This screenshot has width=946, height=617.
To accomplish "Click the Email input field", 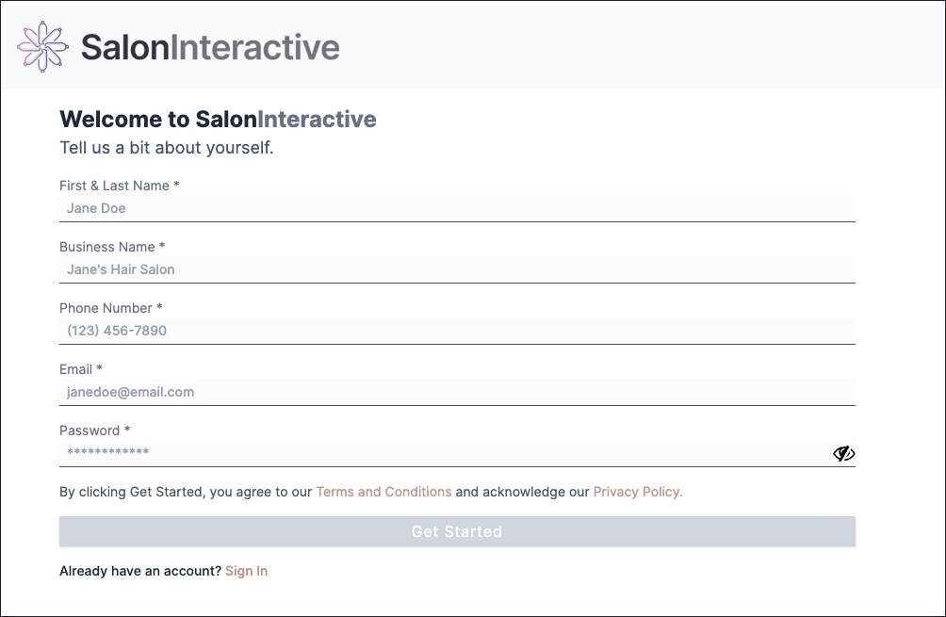I will point(457,392).
